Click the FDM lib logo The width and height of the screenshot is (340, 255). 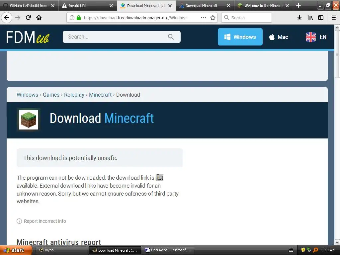(x=28, y=37)
